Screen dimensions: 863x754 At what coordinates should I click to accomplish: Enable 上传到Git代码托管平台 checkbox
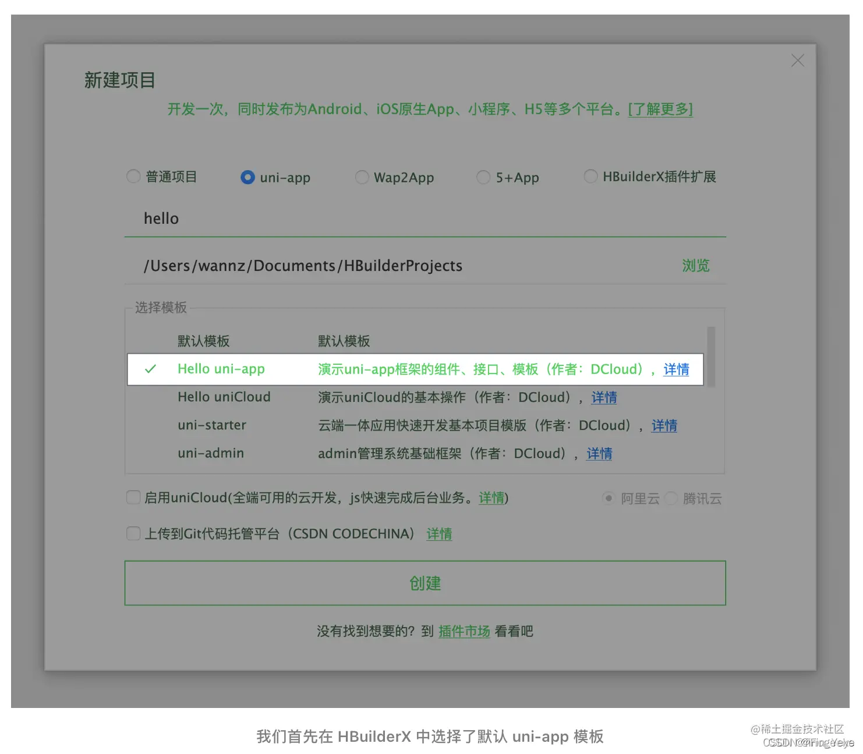[133, 533]
